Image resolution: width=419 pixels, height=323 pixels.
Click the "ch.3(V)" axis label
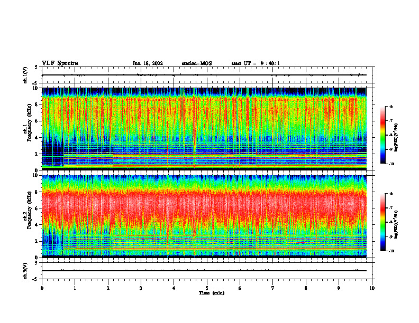tap(25, 271)
